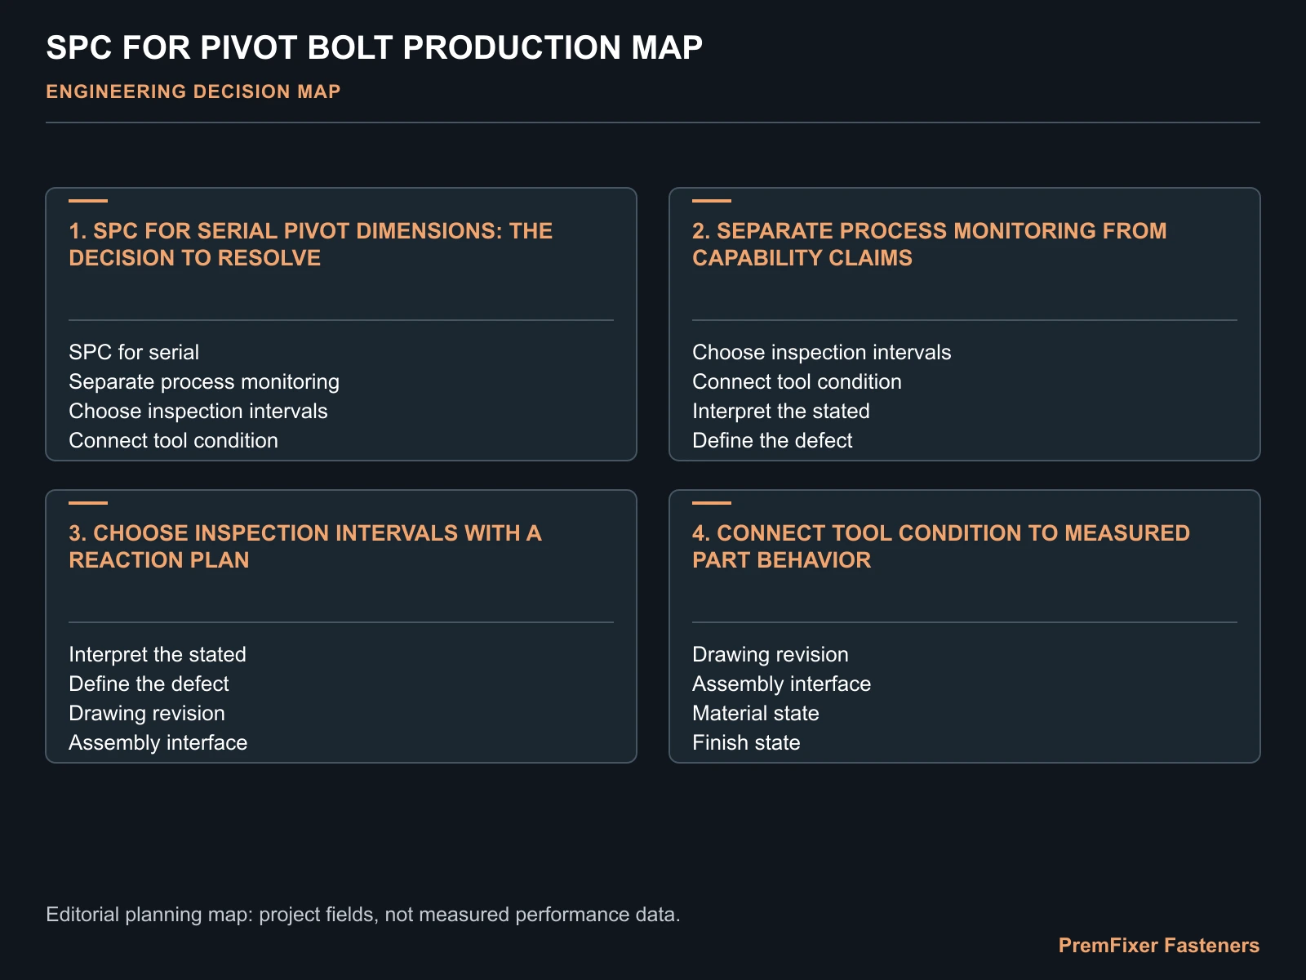
Task: Click 'Assembly interface' in card 3 list
Action: 158,742
